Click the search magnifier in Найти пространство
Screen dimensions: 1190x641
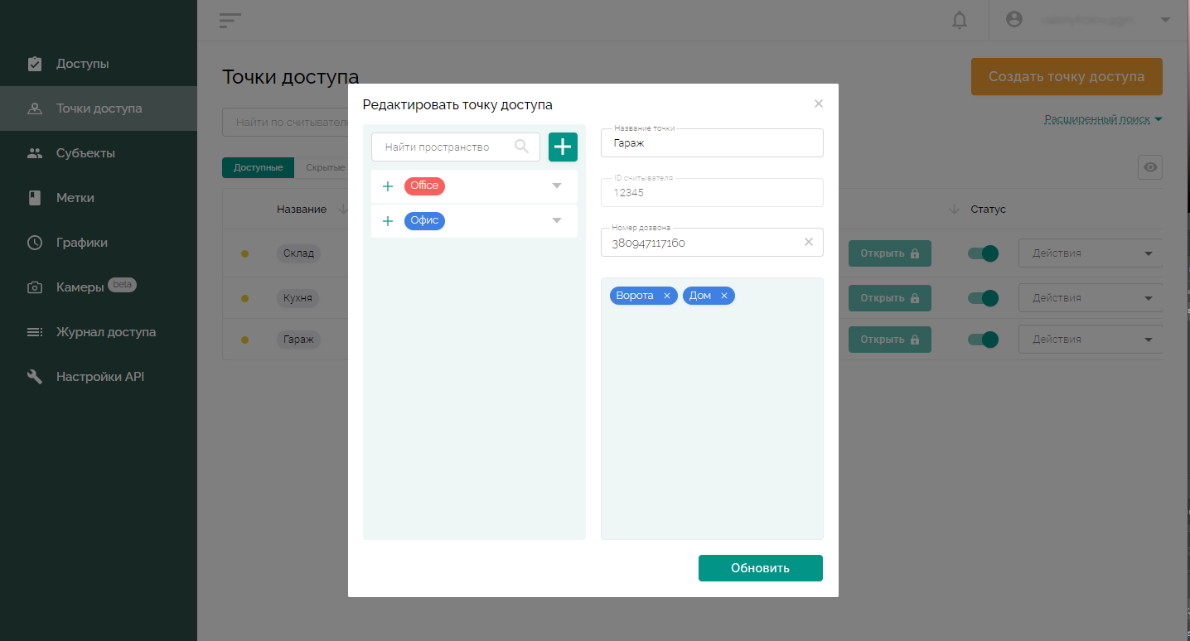tap(521, 147)
